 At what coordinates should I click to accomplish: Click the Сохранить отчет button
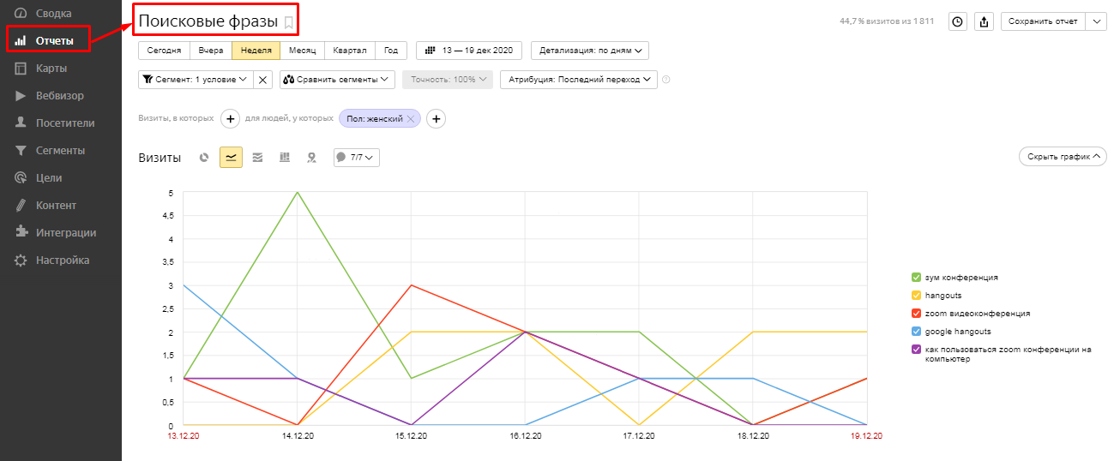tap(1043, 21)
